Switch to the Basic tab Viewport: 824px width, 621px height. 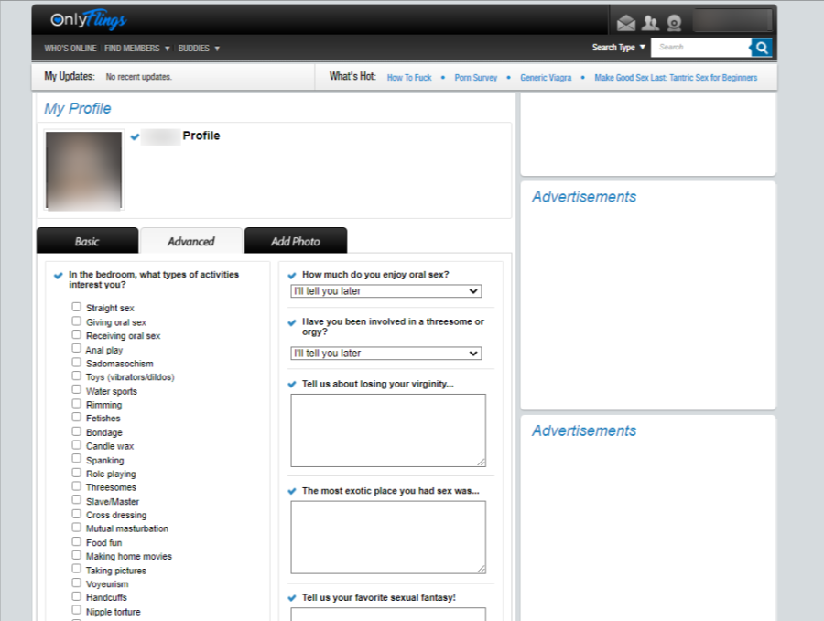pos(87,242)
